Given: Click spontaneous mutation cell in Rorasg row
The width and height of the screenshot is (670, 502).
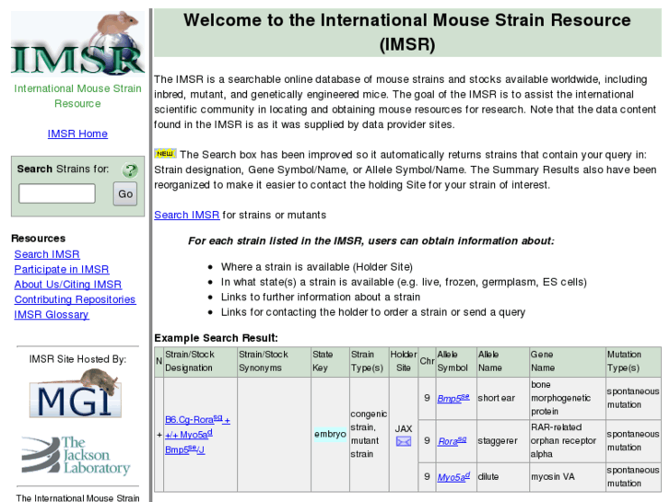Looking at the screenshot, I should [x=633, y=441].
